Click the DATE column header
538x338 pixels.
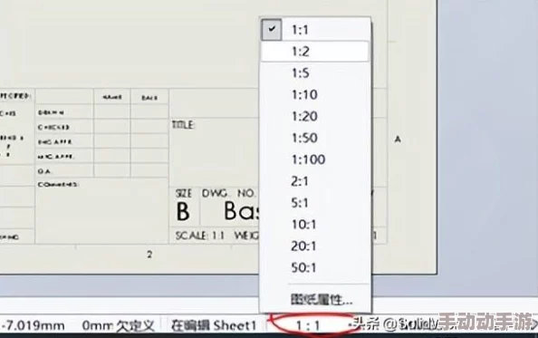click(149, 98)
